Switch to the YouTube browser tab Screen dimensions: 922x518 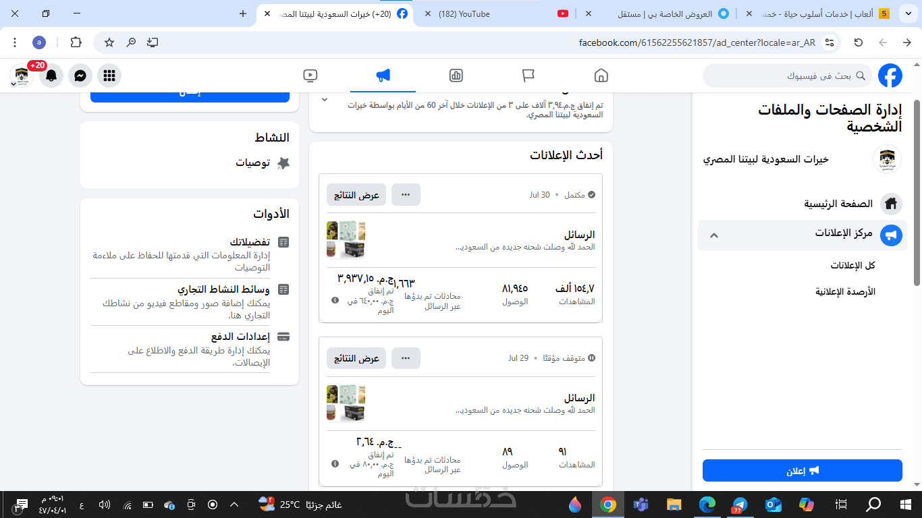tap(495, 13)
